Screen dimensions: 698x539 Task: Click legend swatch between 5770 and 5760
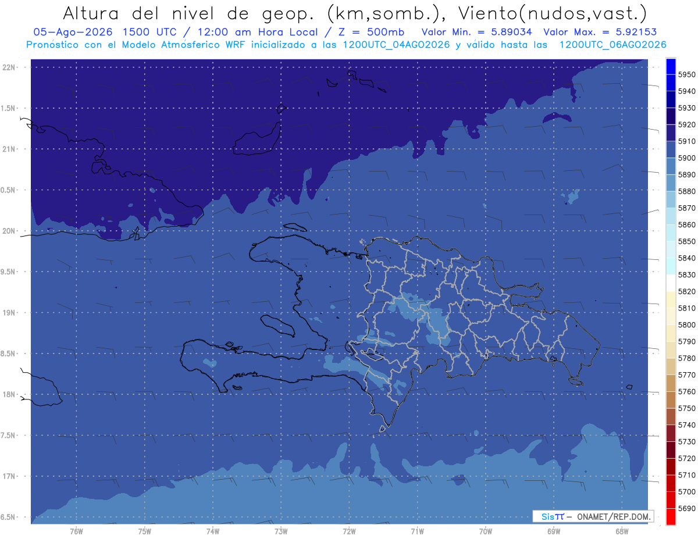tap(671, 383)
